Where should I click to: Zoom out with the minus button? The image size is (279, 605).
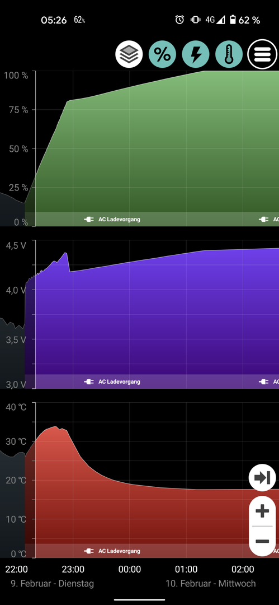pos(262,541)
